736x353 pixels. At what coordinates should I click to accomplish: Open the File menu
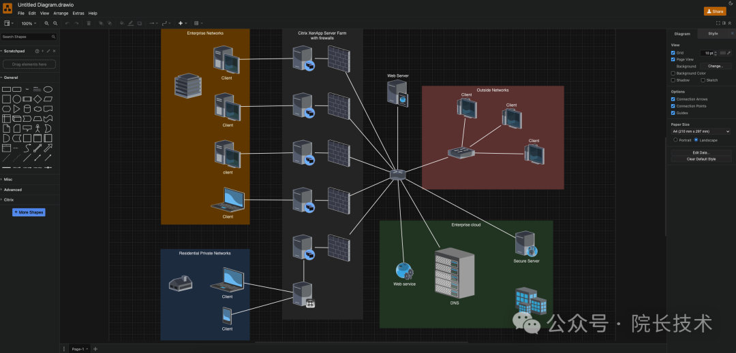(x=21, y=13)
